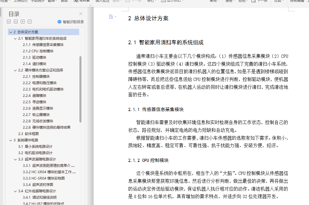
Task: Click paragraph starting 智能清扫车需要及时收集环境信息
Action: (208, 126)
